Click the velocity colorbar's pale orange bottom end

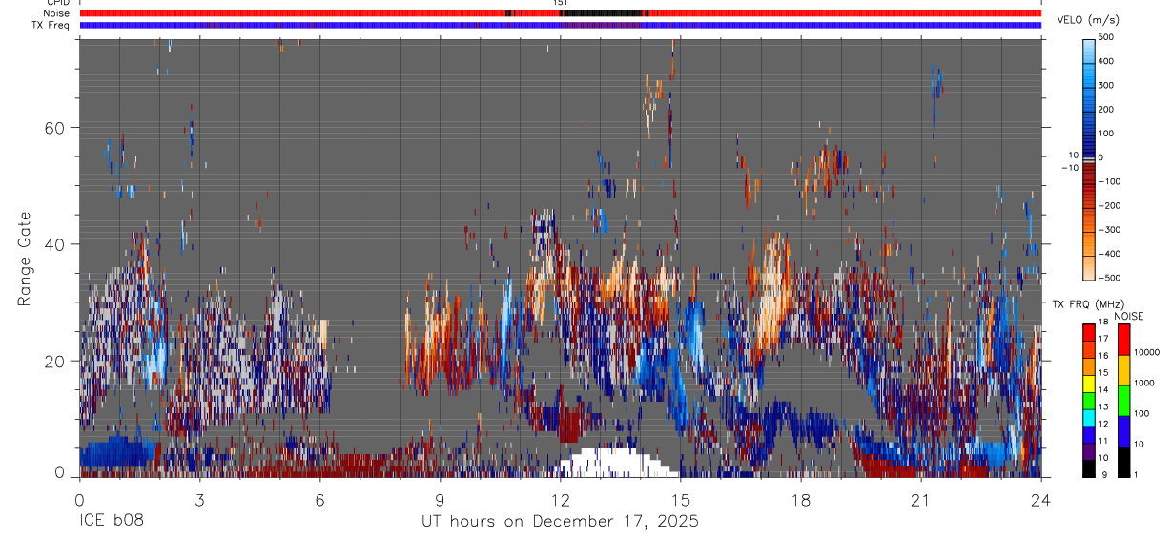click(1089, 268)
